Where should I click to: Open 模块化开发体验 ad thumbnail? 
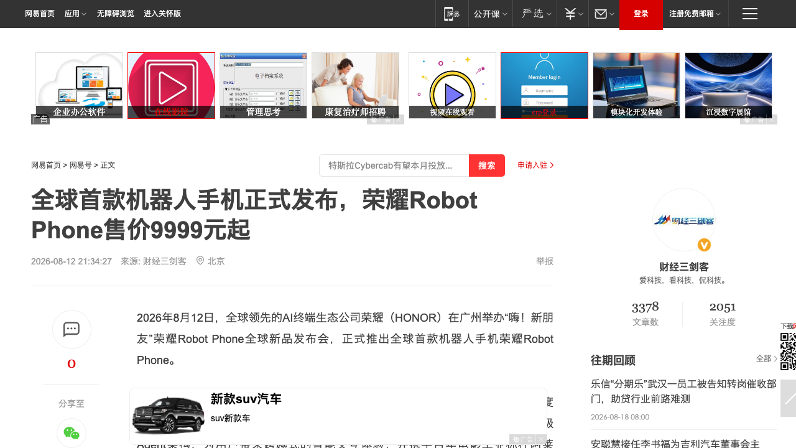coord(636,85)
